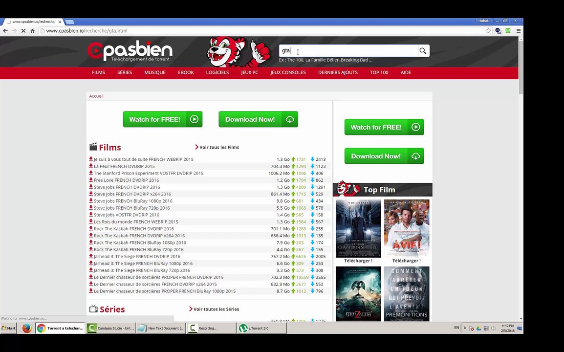Open the JEUX PC menu

[250, 73]
